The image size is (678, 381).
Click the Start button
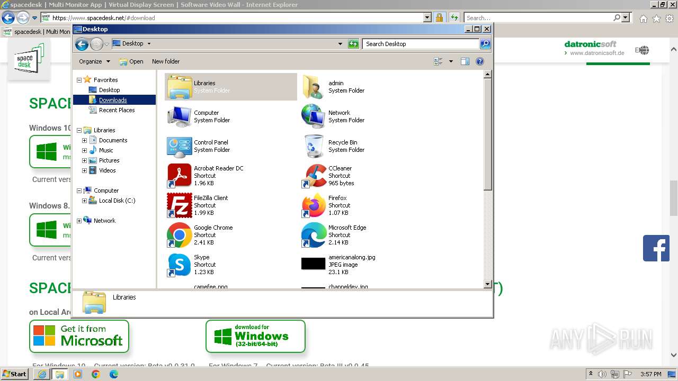pos(14,374)
